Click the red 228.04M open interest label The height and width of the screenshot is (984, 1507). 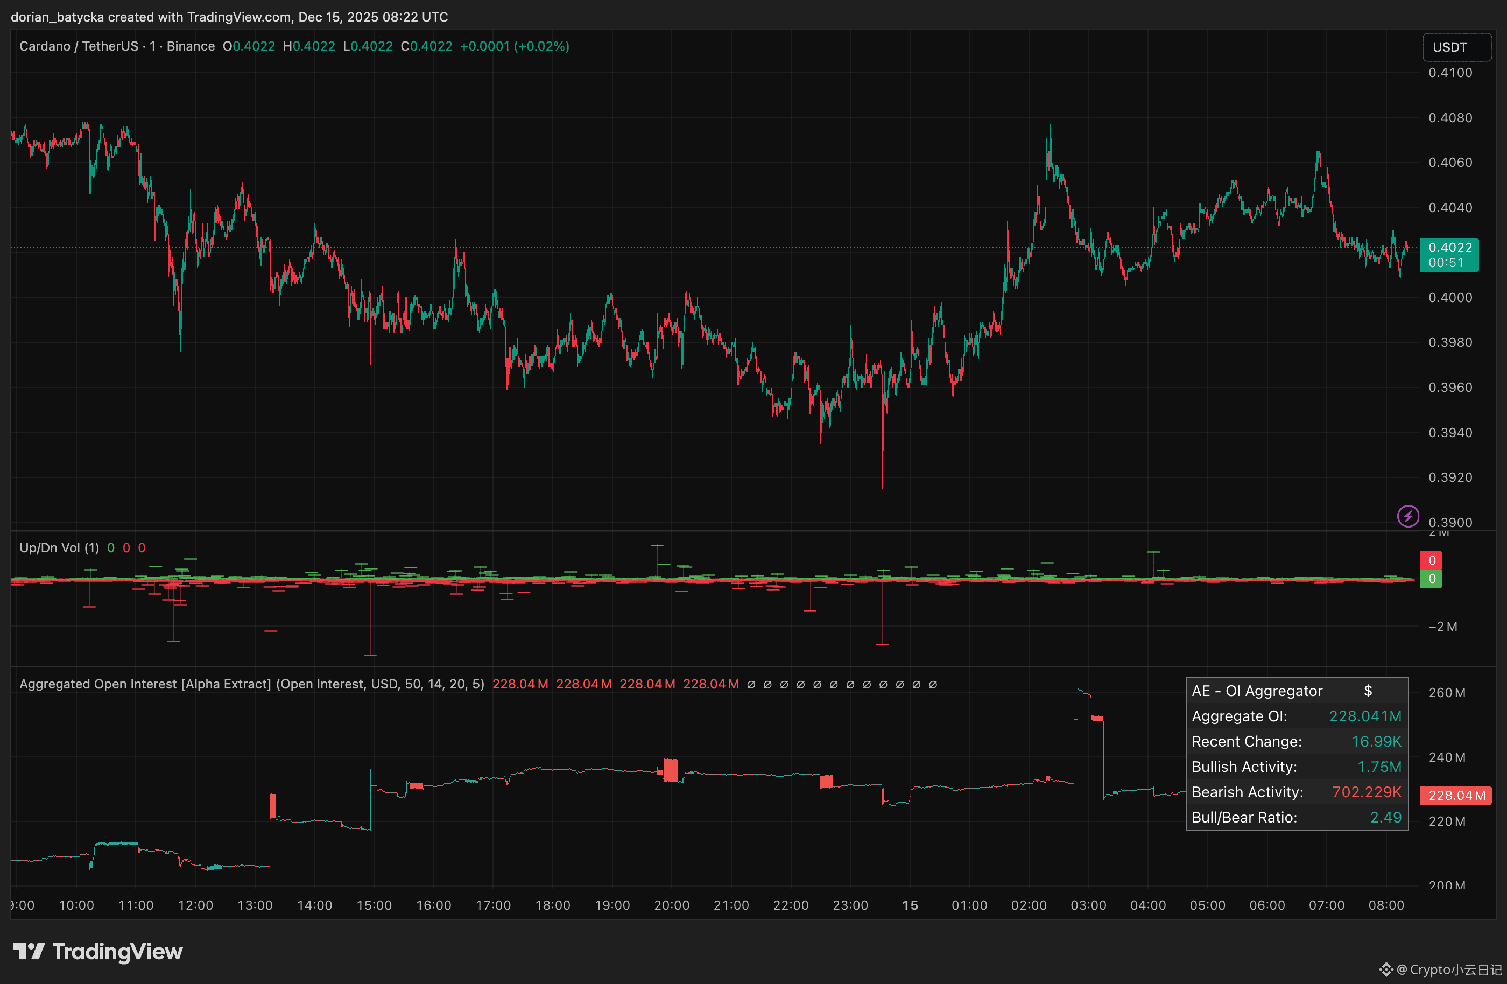(x=1456, y=795)
